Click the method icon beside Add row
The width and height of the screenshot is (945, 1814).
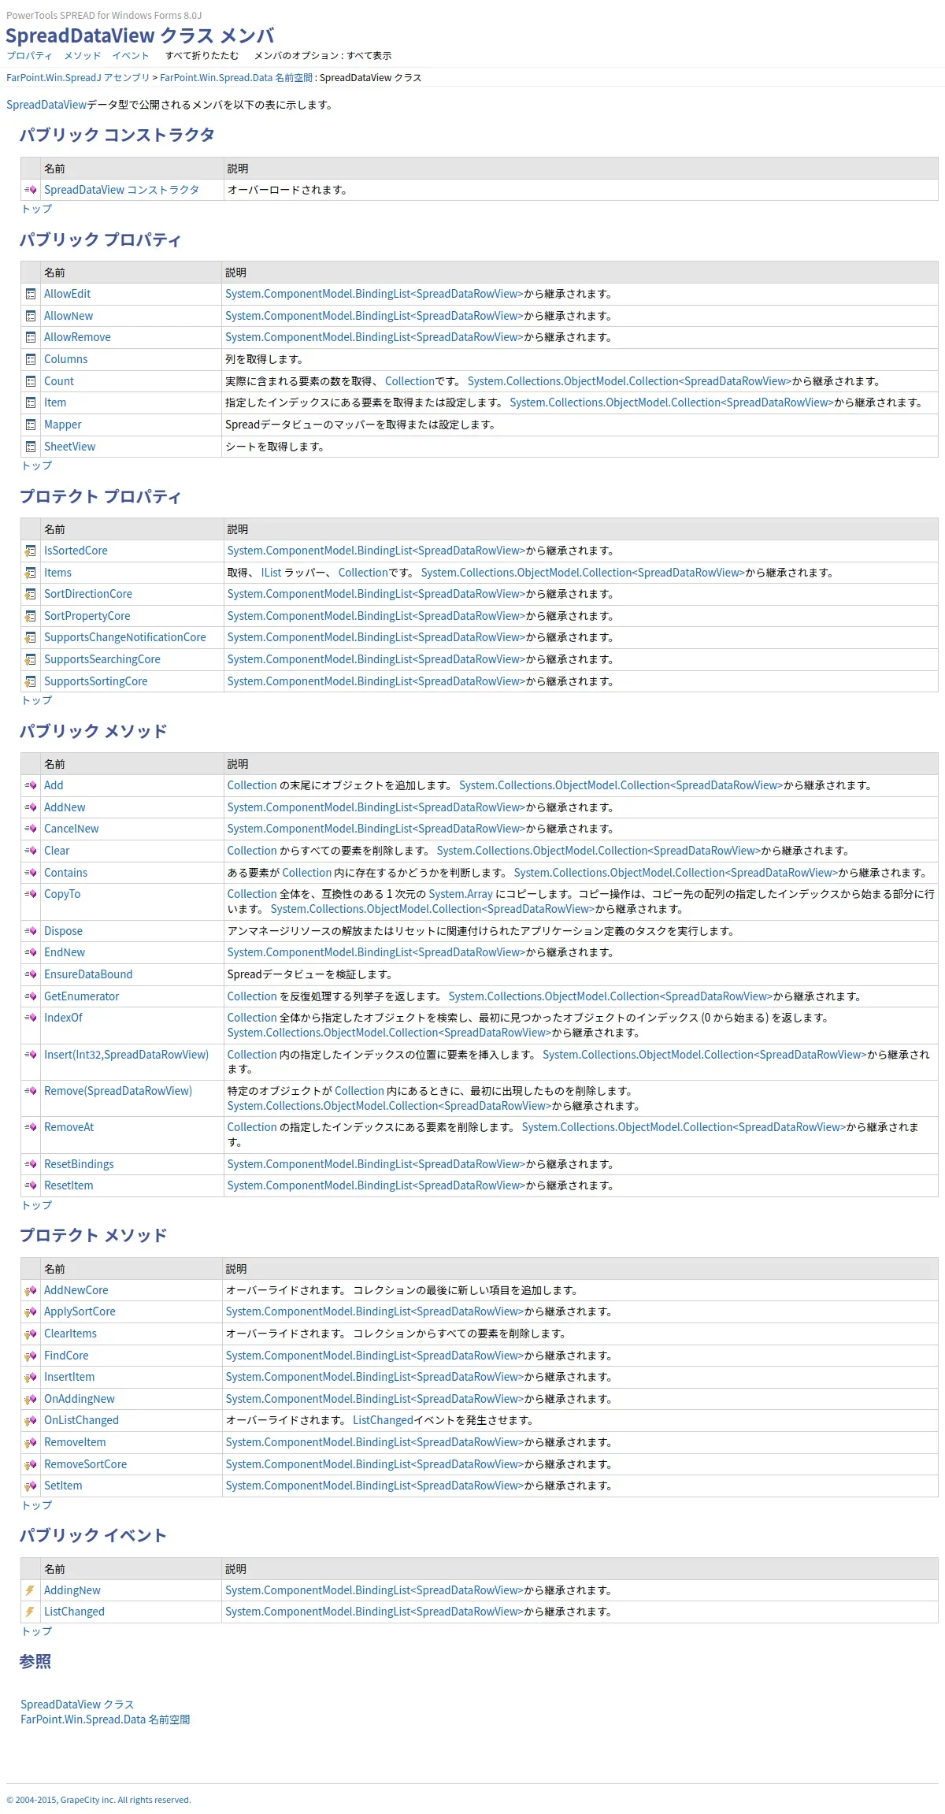[x=31, y=785]
